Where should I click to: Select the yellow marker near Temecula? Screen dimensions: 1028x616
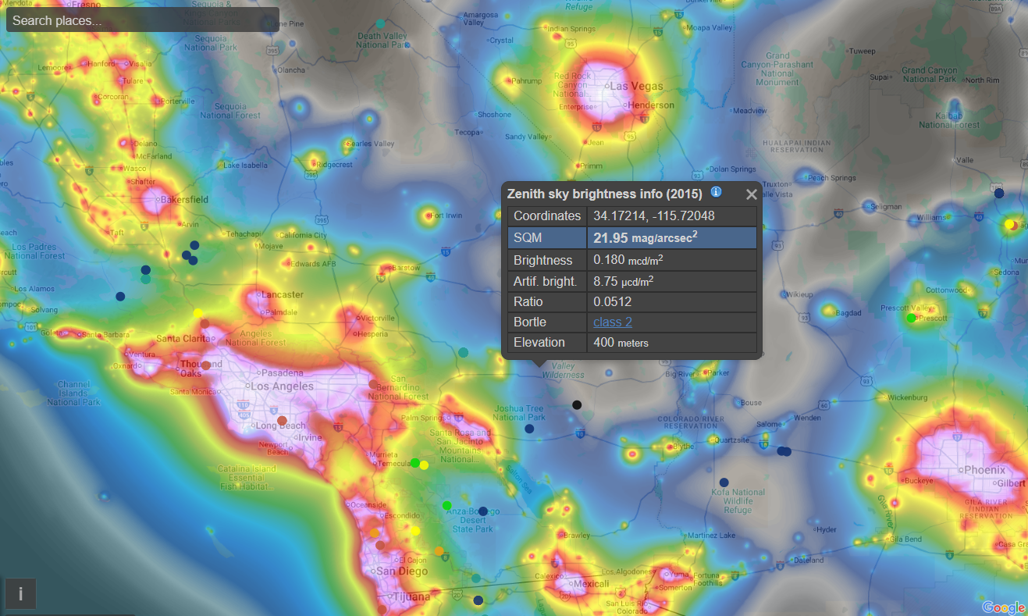424,465
